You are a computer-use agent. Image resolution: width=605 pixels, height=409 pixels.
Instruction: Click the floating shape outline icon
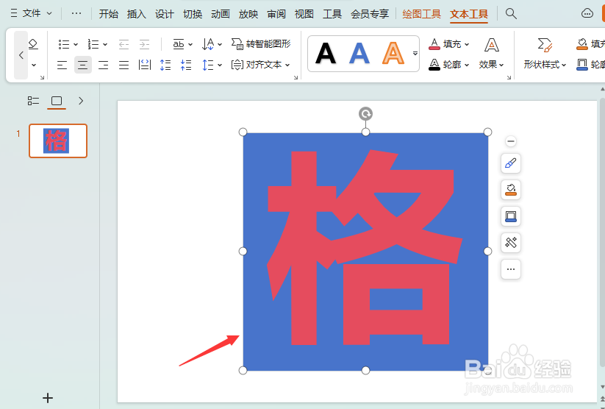click(x=510, y=216)
